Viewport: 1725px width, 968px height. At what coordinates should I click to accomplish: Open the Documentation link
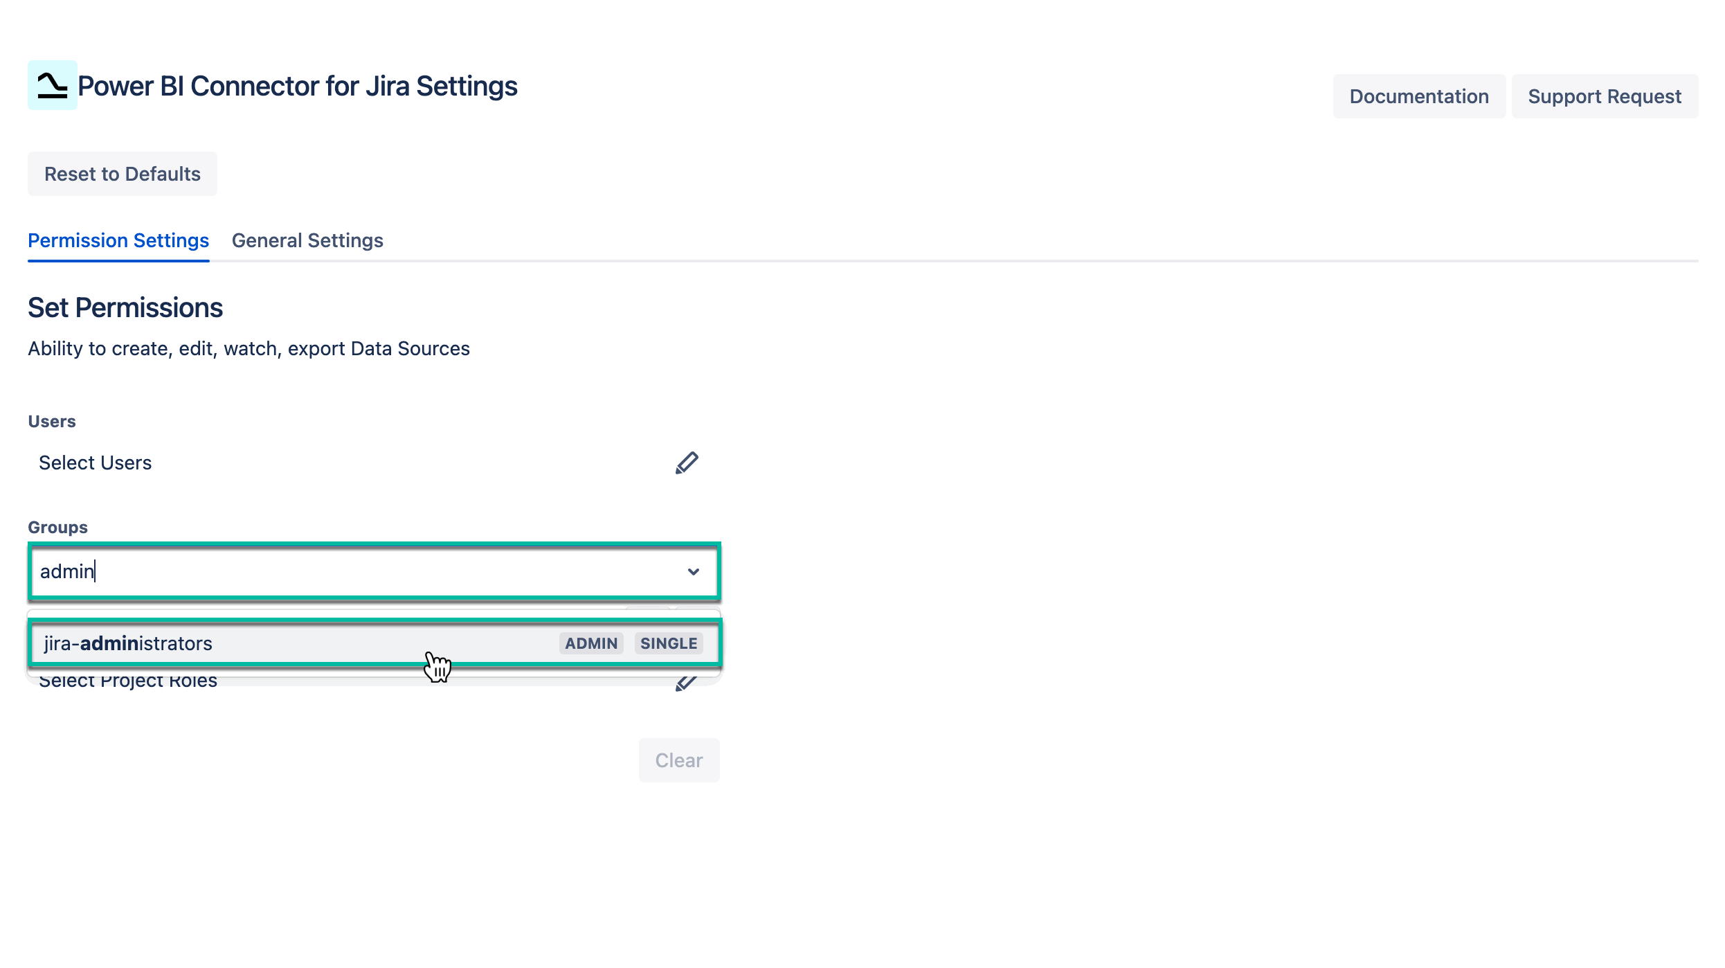point(1419,96)
